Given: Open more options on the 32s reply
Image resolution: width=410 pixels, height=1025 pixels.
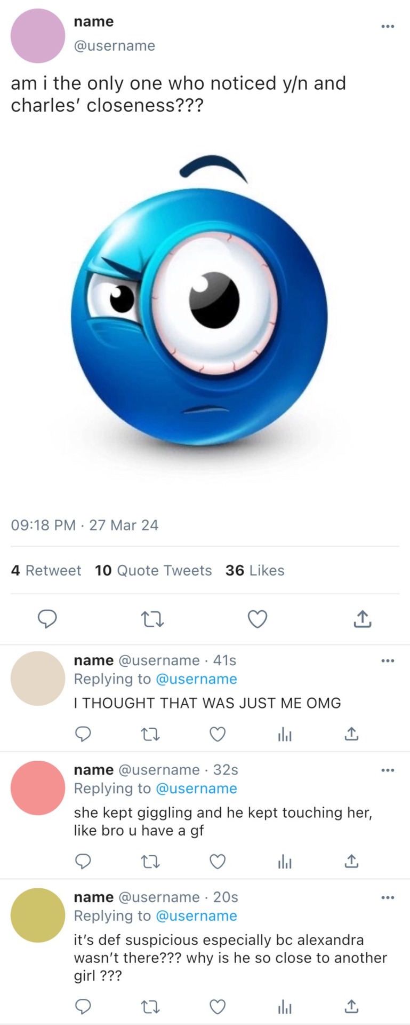Looking at the screenshot, I should click(388, 770).
